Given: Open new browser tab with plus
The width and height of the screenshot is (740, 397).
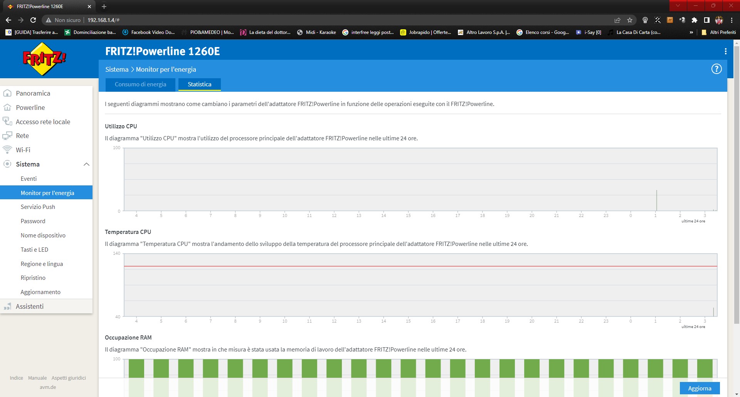Looking at the screenshot, I should (104, 6).
